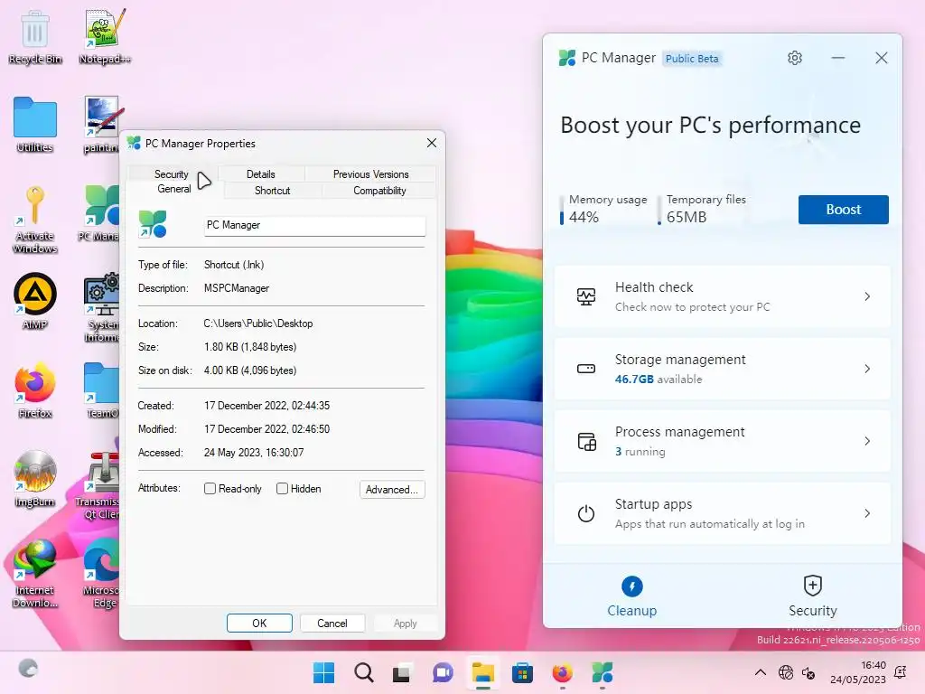Image resolution: width=925 pixels, height=694 pixels.
Task: Click Temporary files 65MB indicator
Action: point(702,209)
